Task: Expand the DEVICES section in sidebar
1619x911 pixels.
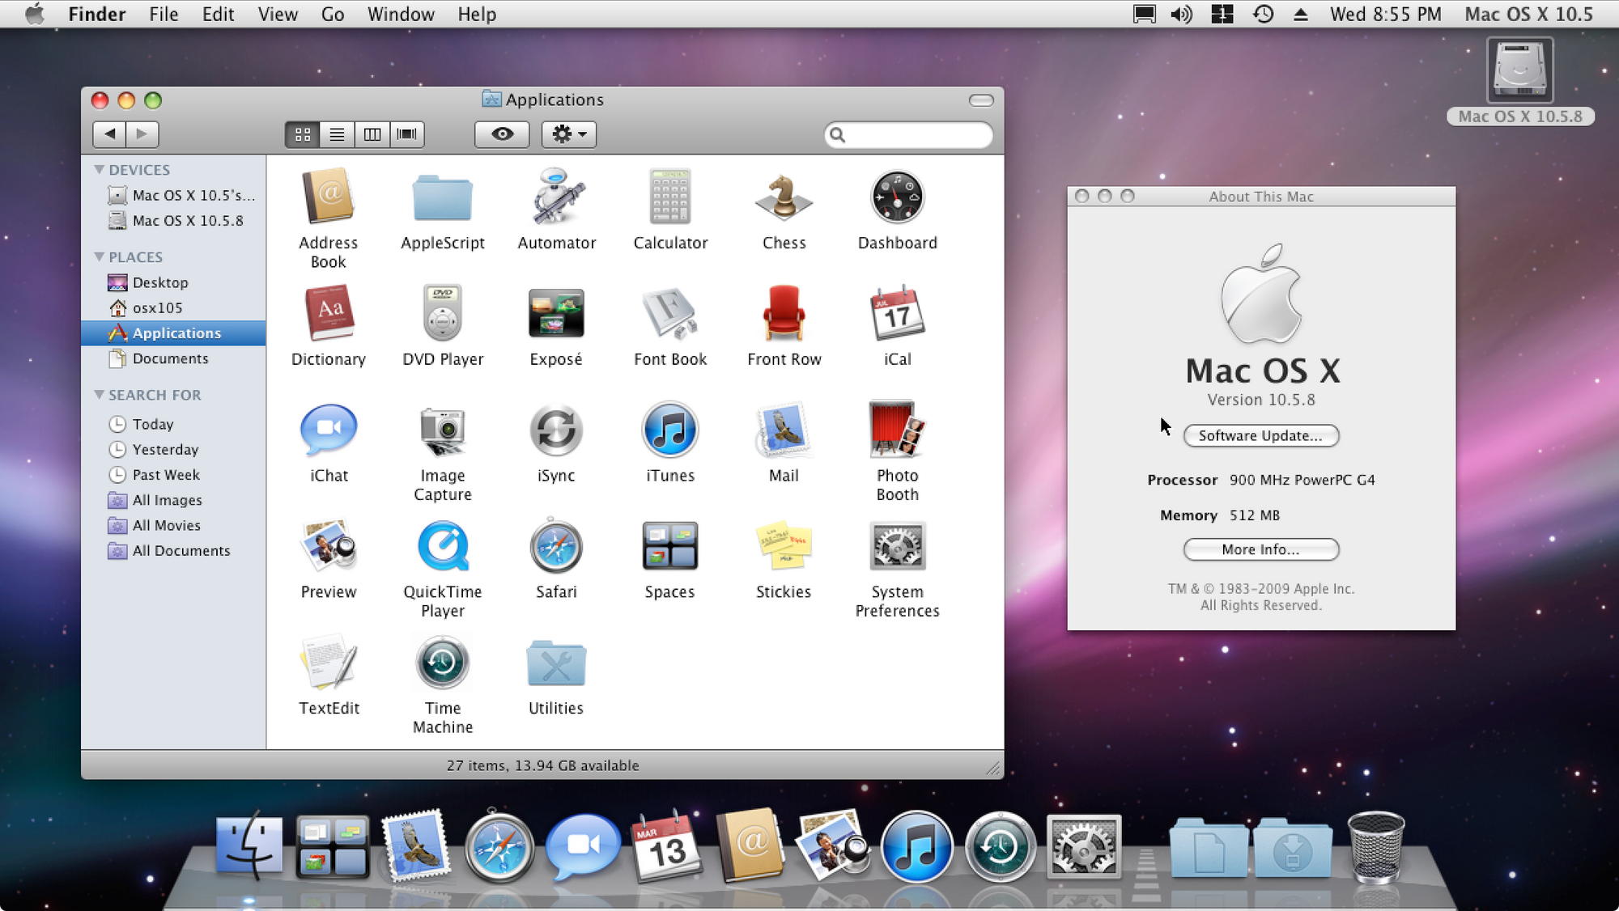Action: (x=99, y=169)
